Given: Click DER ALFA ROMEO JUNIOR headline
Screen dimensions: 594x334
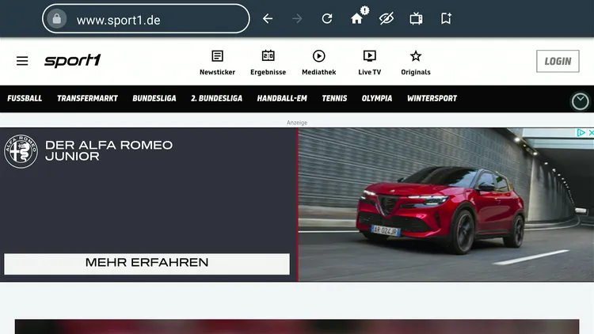Looking at the screenshot, I should point(109,150).
